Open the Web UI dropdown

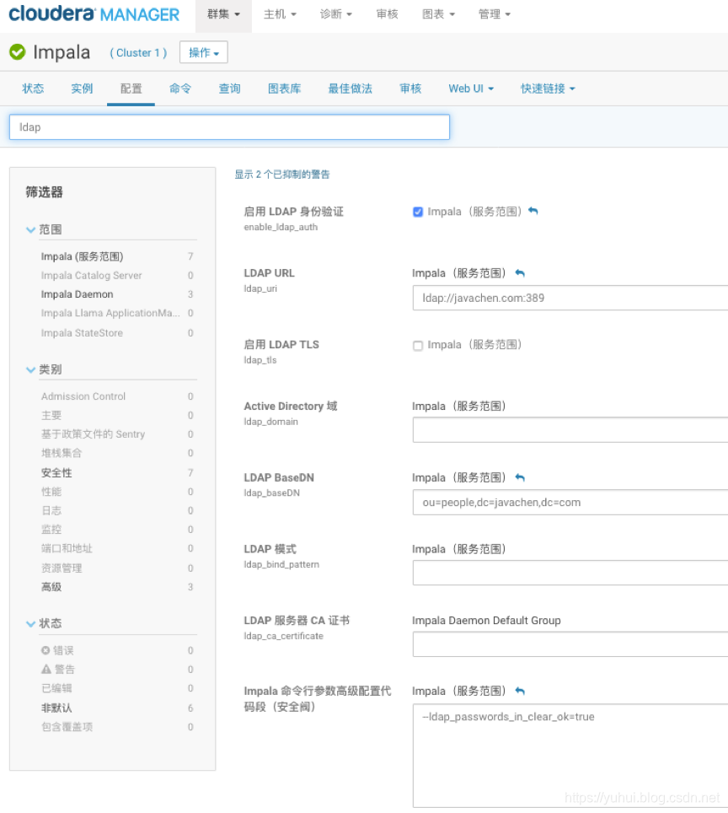(x=471, y=89)
